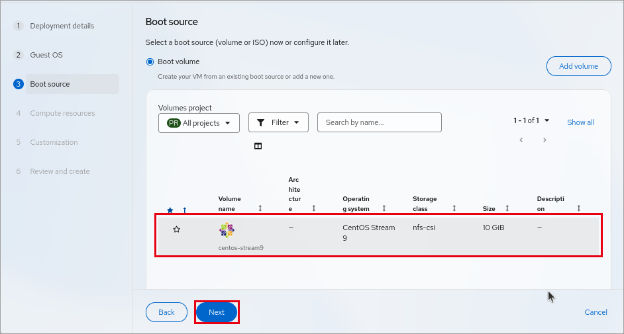Sort by Storage class column arrow
This screenshot has width=624, height=334.
pyautogui.click(x=454, y=208)
